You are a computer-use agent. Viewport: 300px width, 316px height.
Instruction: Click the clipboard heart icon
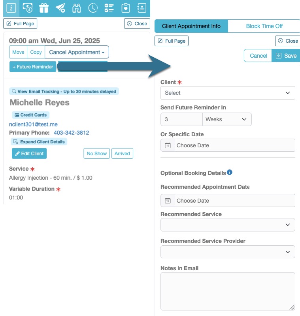click(125, 8)
